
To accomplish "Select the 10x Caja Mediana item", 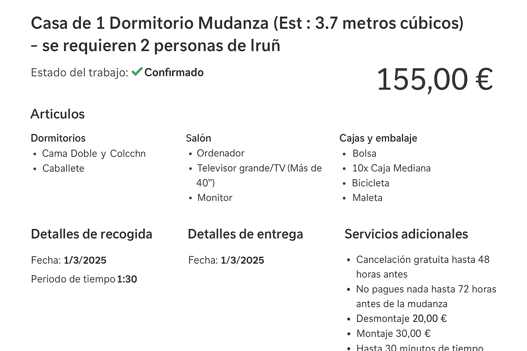I will 391,168.
